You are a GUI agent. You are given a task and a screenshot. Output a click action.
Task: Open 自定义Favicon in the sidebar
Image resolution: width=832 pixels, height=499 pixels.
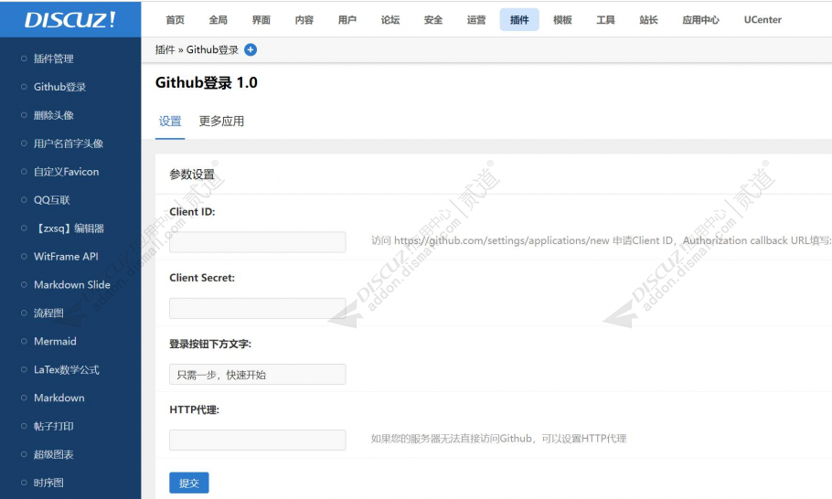[67, 172]
